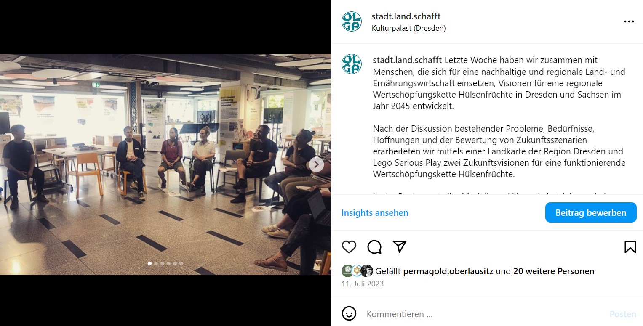
Task: Open permagold.oberlausitz profile link
Action: coord(448,271)
